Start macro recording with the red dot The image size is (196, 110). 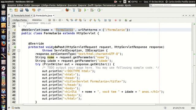coord(116,20)
